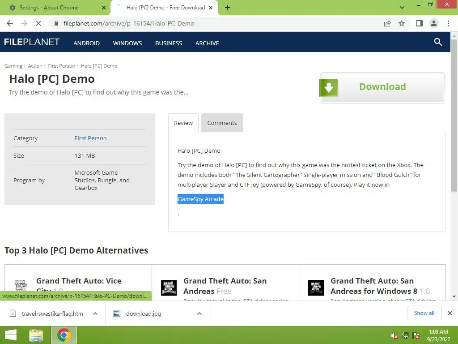Click the First Person category link
The height and width of the screenshot is (344, 458).
coord(90,138)
